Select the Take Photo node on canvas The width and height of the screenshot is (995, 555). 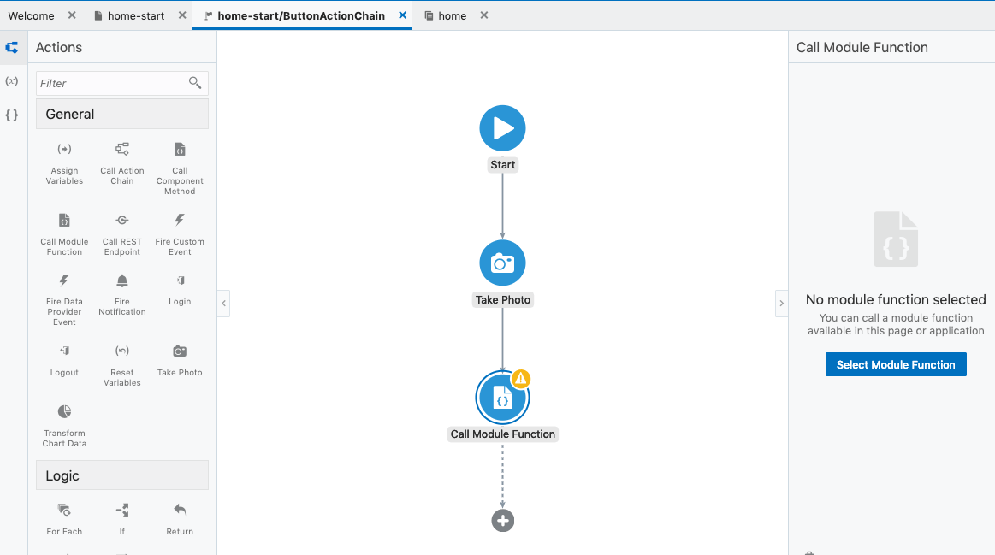pyautogui.click(x=502, y=263)
